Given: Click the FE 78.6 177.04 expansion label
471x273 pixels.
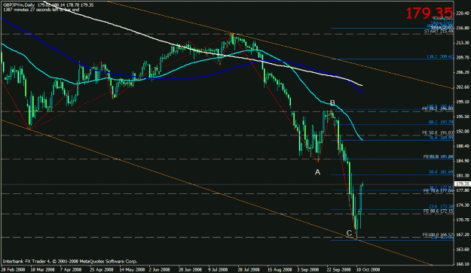Looking at the screenshot, I should click(438, 190).
